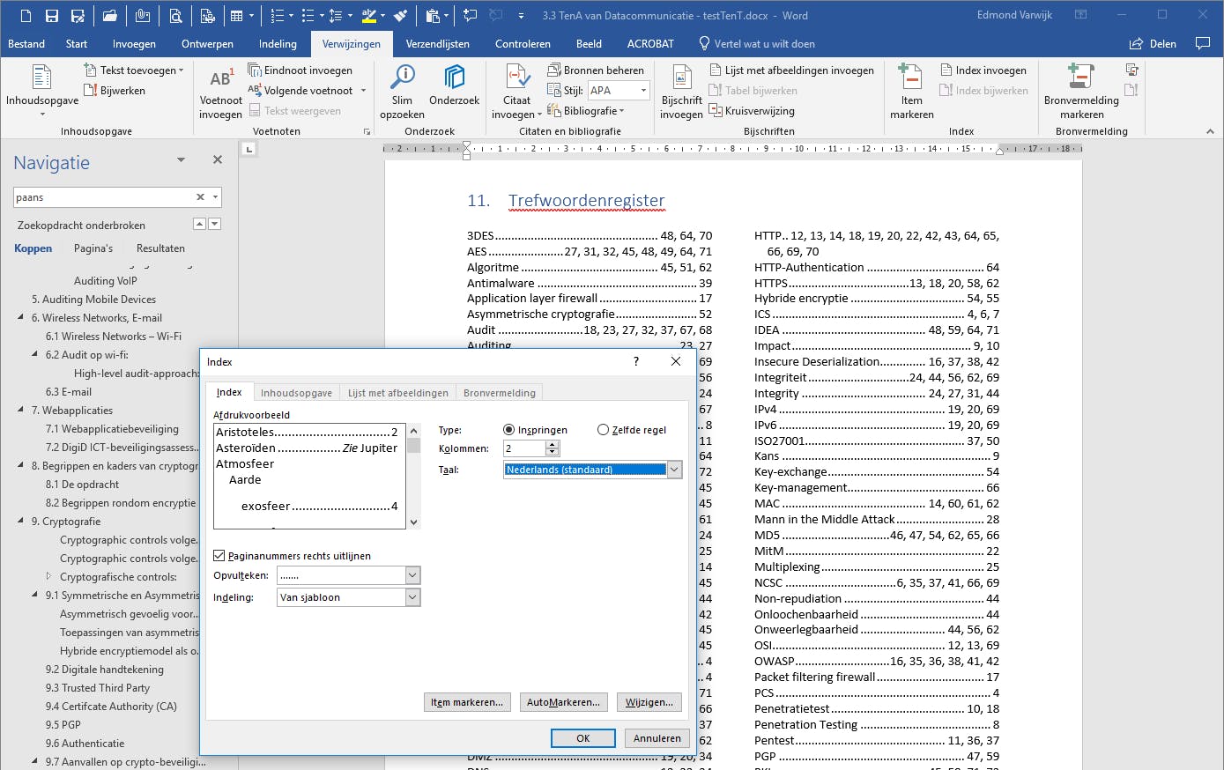Click the AutoMarkeren button
This screenshot has height=770, width=1224.
(x=563, y=702)
